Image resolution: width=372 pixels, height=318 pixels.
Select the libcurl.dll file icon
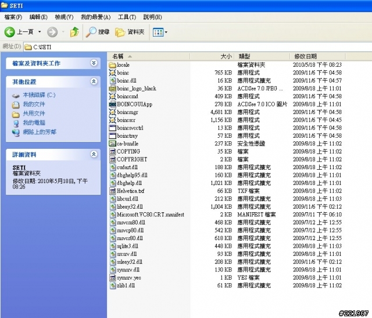(112, 199)
